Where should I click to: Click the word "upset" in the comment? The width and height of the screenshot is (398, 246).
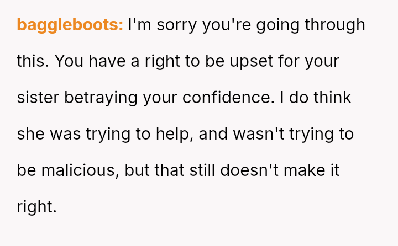(x=250, y=61)
